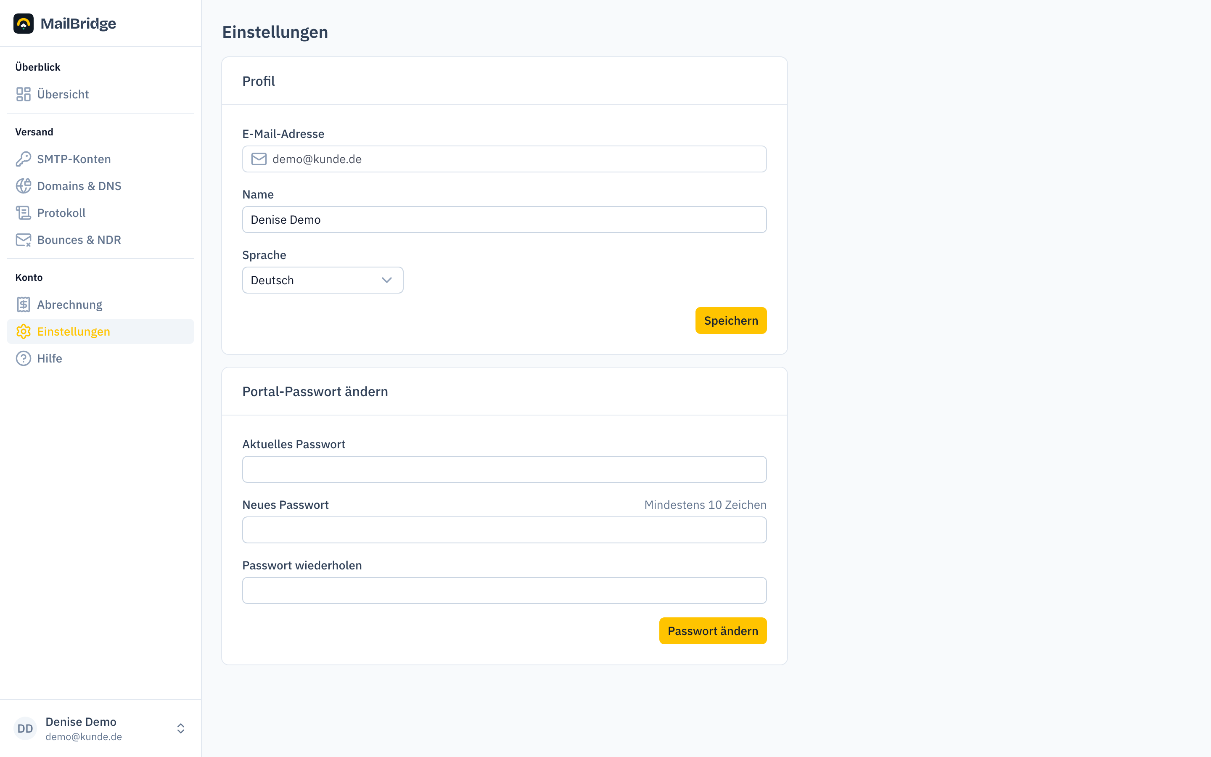Click the DD avatar in sidebar footer
Image resolution: width=1211 pixels, height=757 pixels.
[x=25, y=728]
